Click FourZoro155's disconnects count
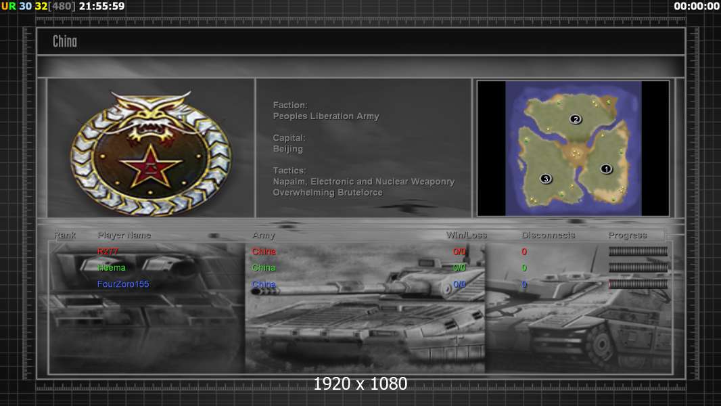The height and width of the screenshot is (406, 721). [x=524, y=284]
